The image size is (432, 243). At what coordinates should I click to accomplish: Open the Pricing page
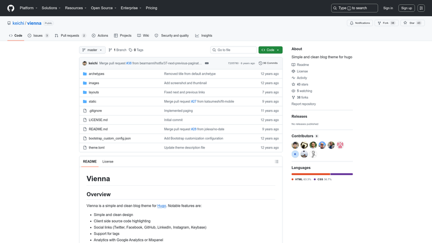151,8
